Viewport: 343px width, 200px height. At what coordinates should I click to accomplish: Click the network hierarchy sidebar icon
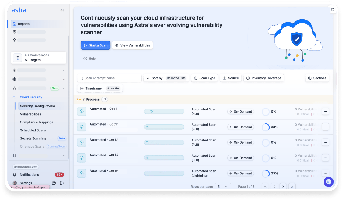click(x=14, y=88)
